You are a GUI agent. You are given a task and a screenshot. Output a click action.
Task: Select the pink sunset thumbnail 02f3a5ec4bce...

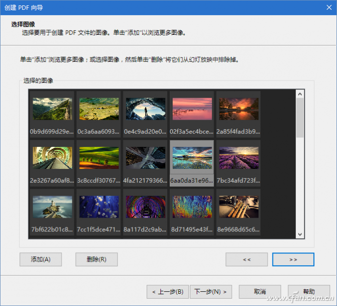(192, 109)
